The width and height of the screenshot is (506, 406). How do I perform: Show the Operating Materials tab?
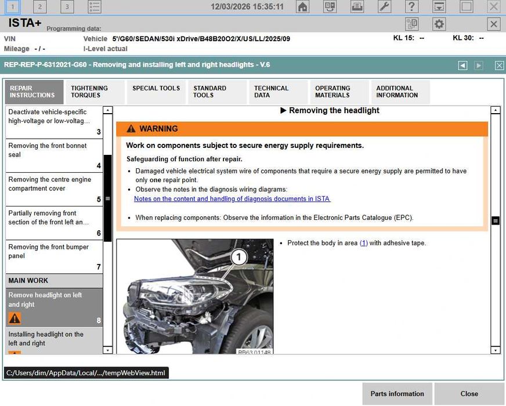[x=339, y=92]
